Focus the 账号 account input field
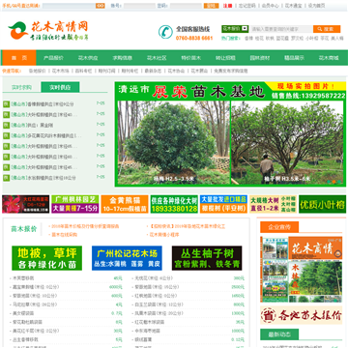The width and height of the screenshot is (348, 348). [x=139, y=6]
